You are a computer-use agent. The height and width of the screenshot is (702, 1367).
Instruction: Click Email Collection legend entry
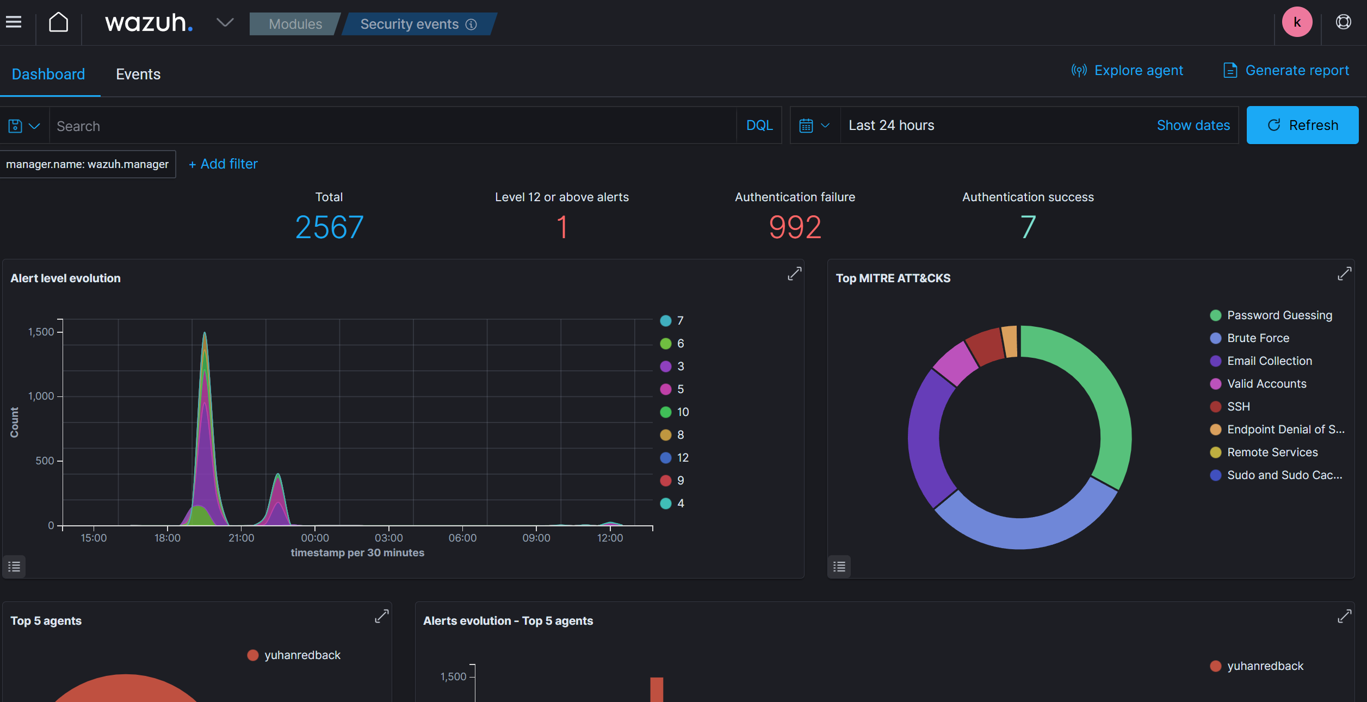(1261, 361)
